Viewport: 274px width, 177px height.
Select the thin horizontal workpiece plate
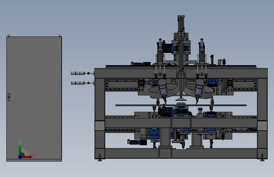[181, 105]
